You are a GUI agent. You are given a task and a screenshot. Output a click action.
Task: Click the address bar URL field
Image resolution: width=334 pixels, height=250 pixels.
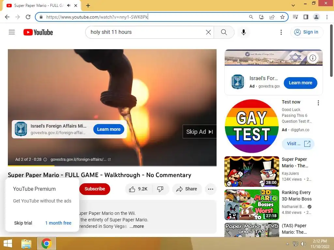pos(145,17)
